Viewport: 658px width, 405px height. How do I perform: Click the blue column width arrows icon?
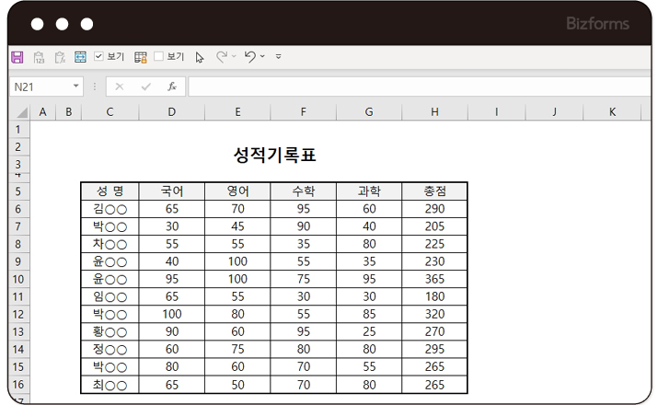click(80, 57)
